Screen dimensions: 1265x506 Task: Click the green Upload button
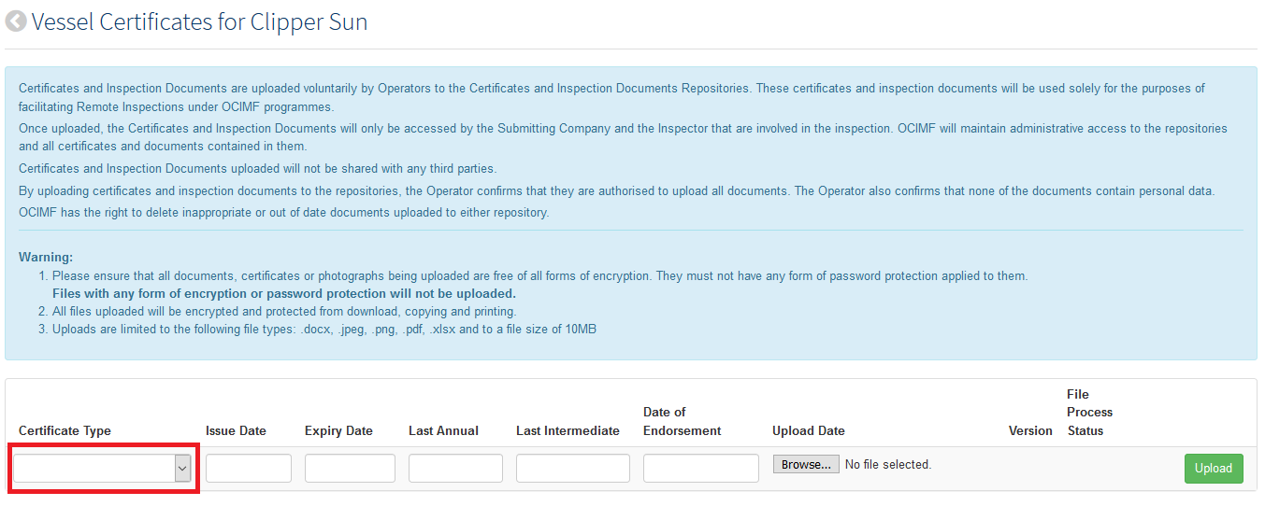point(1214,469)
